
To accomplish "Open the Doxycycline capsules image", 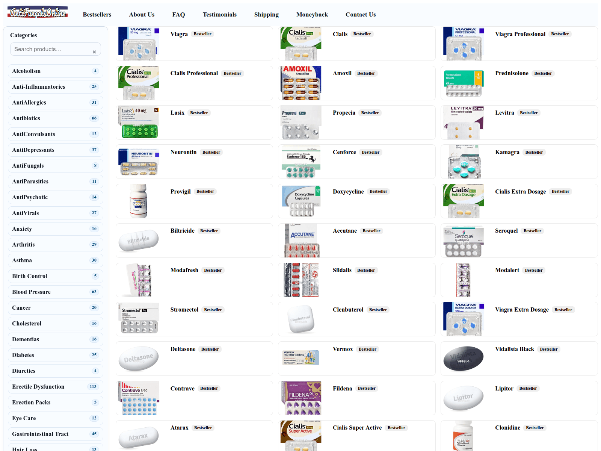I will [301, 201].
